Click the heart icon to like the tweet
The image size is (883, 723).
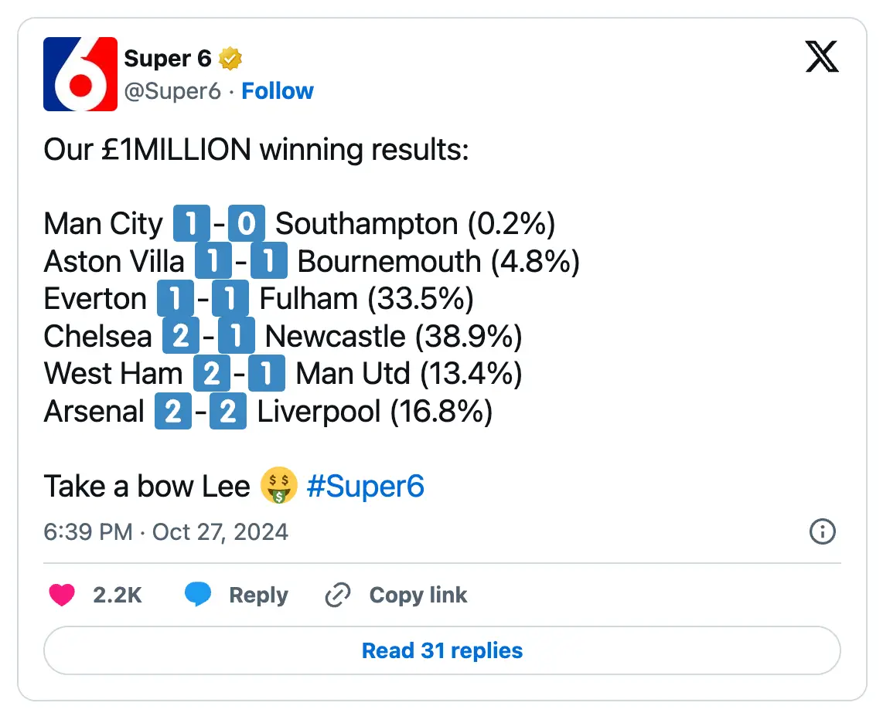pos(62,595)
